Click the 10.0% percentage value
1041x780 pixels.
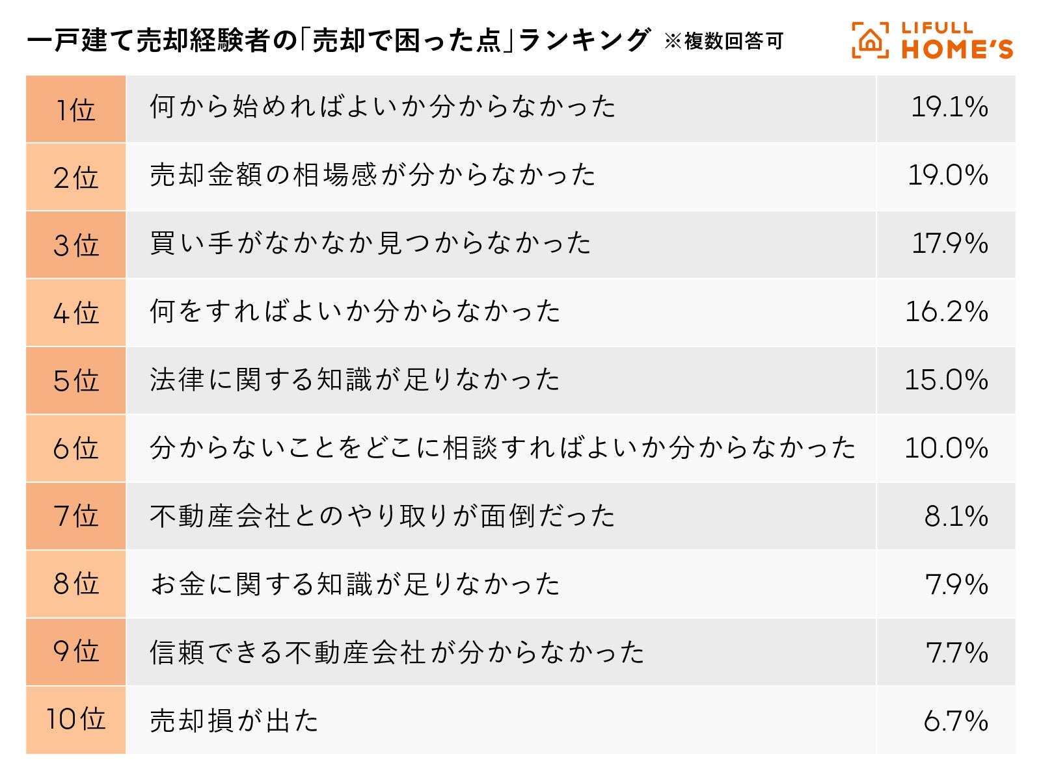pos(946,448)
